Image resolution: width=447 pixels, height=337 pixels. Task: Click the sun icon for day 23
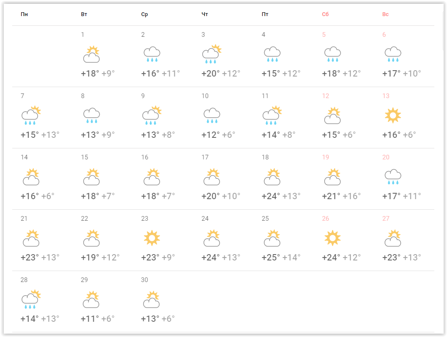click(x=152, y=238)
